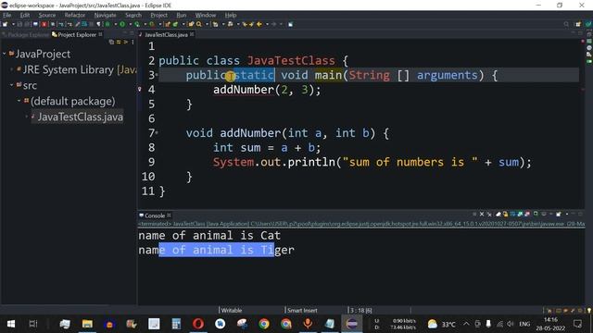Switch to the Package Explorer tab
This screenshot has height=333, width=593.
(26, 34)
